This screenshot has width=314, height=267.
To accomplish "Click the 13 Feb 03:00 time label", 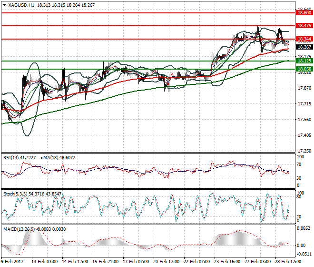I will coord(44,262).
